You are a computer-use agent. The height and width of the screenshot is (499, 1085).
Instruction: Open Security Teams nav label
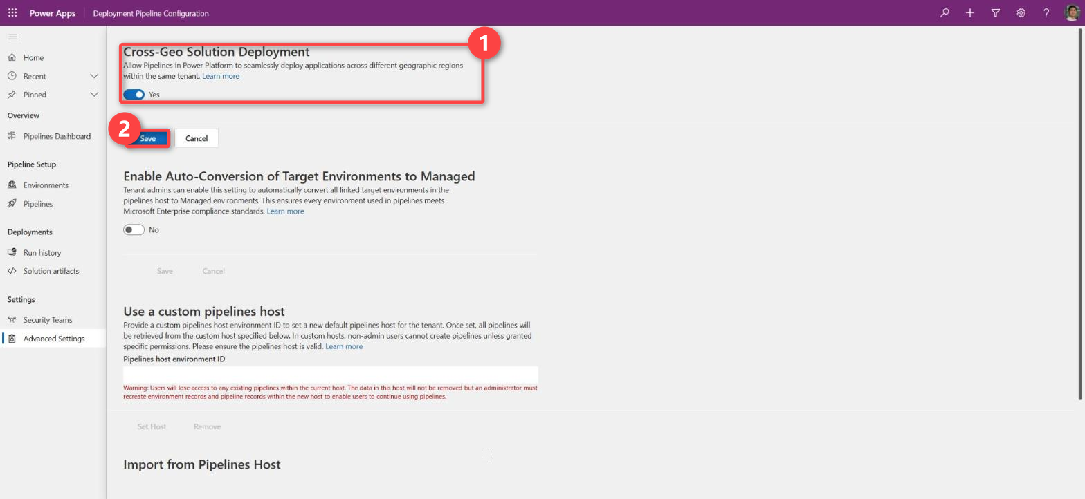(x=48, y=320)
